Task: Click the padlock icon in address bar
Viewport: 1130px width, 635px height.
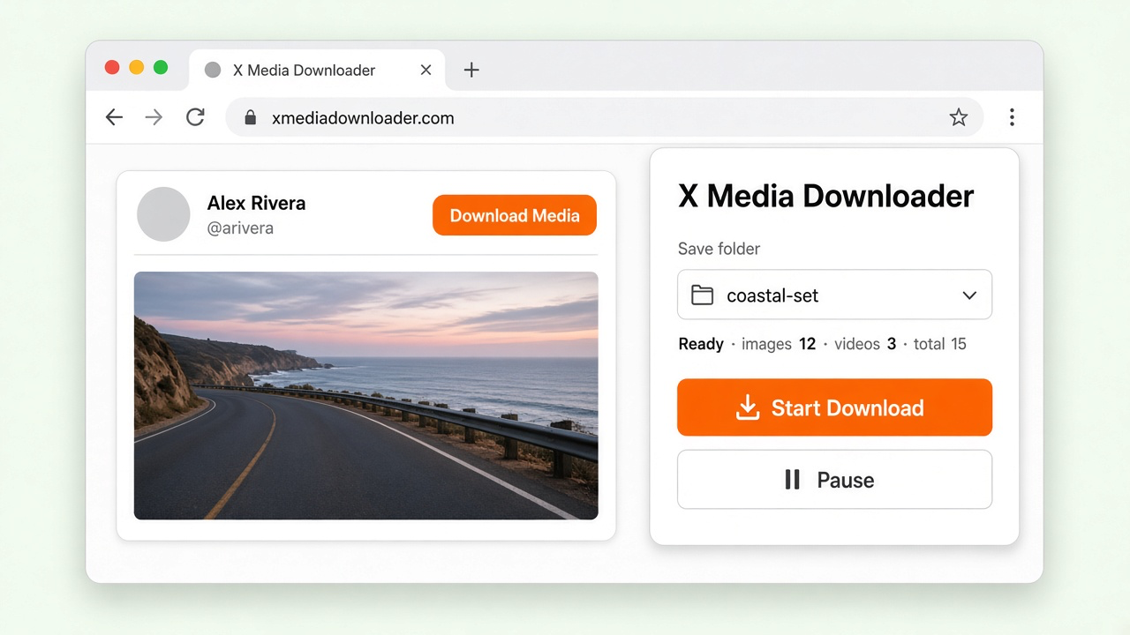Action: (x=250, y=117)
